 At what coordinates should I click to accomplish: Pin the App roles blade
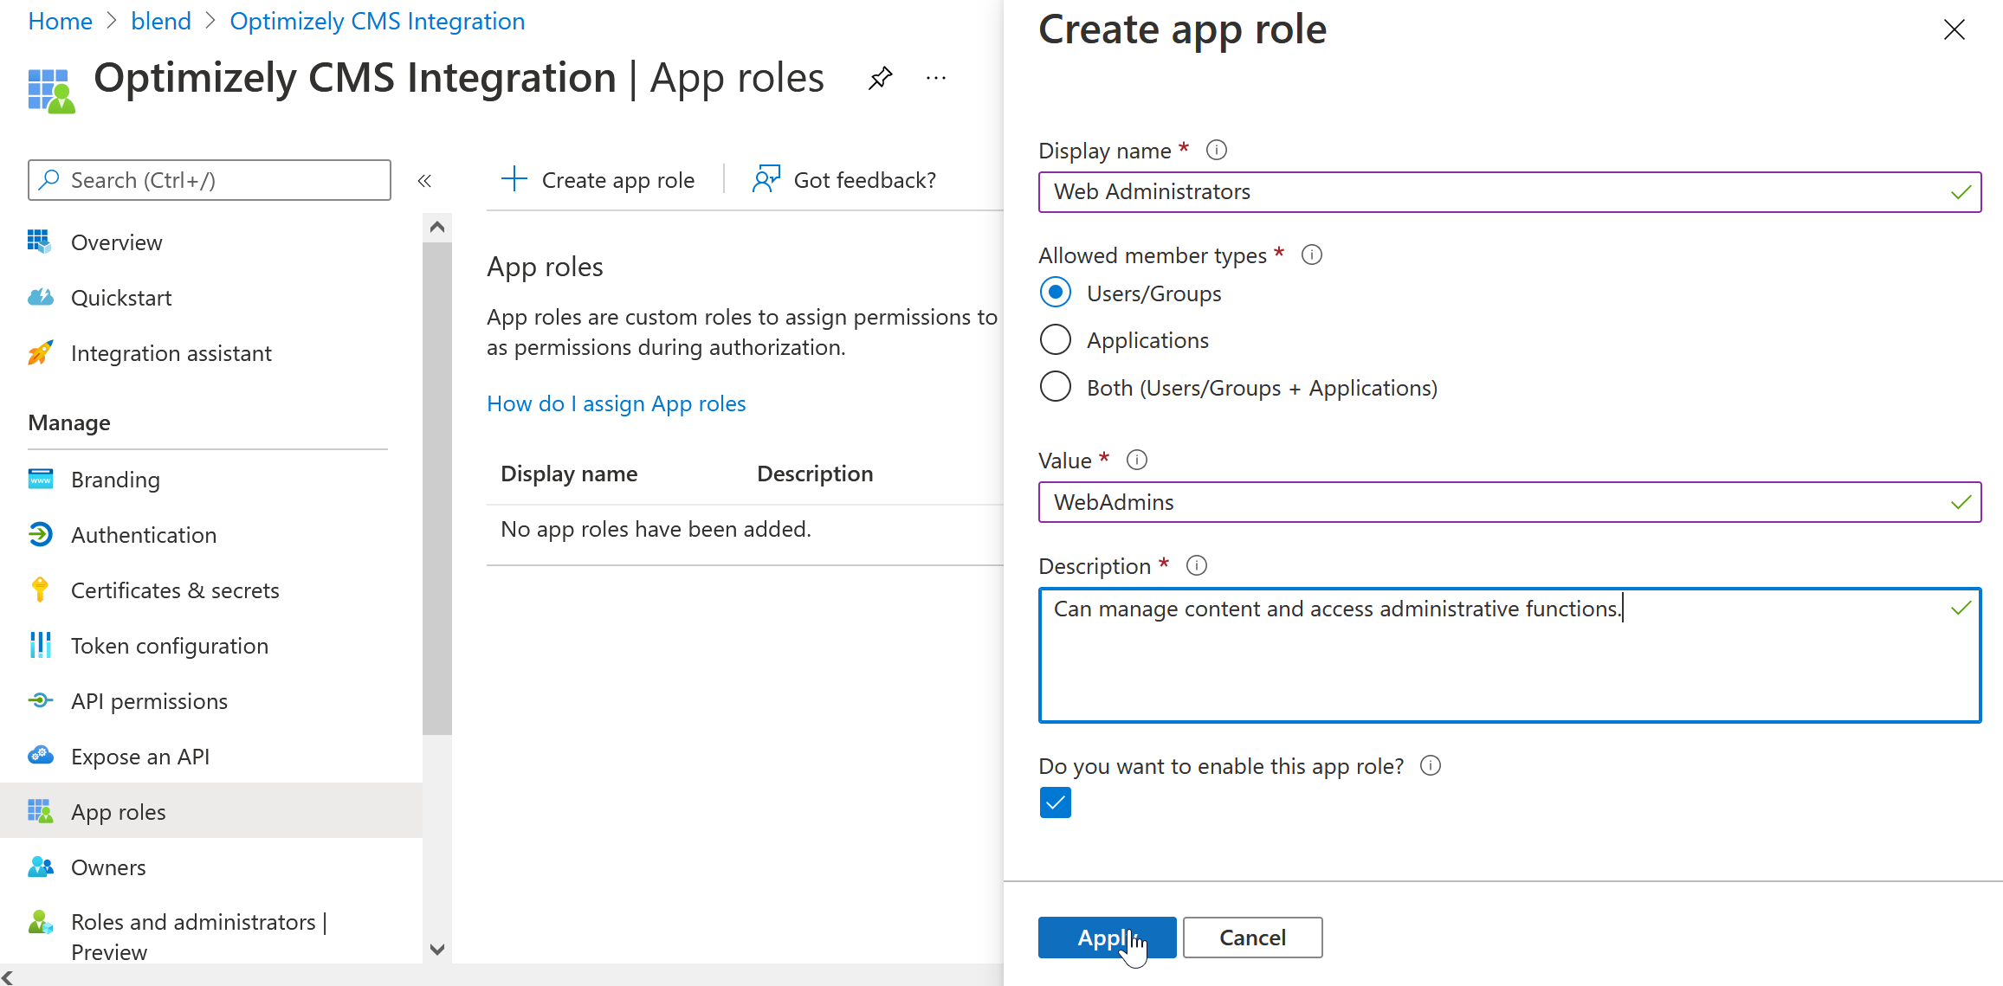[880, 79]
